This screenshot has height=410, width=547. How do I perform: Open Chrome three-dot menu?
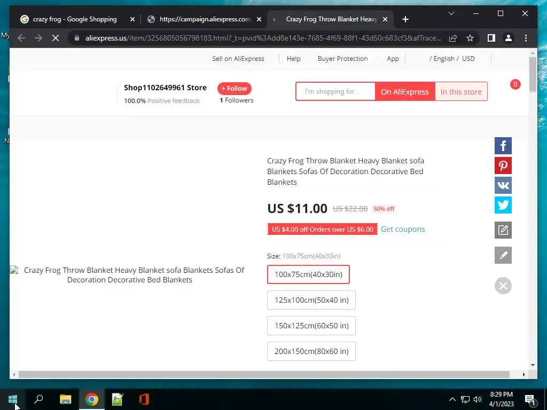[526, 38]
